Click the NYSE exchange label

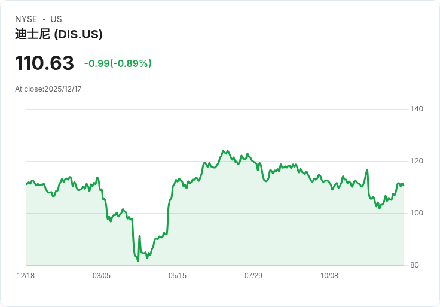(27, 19)
